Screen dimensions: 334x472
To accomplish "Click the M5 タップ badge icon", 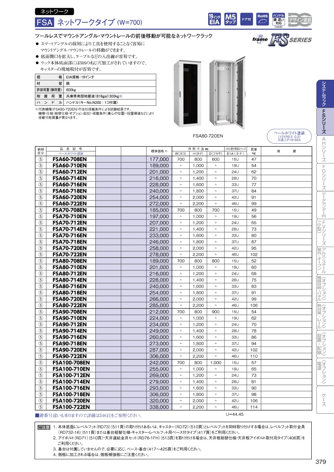I will pos(231,19).
